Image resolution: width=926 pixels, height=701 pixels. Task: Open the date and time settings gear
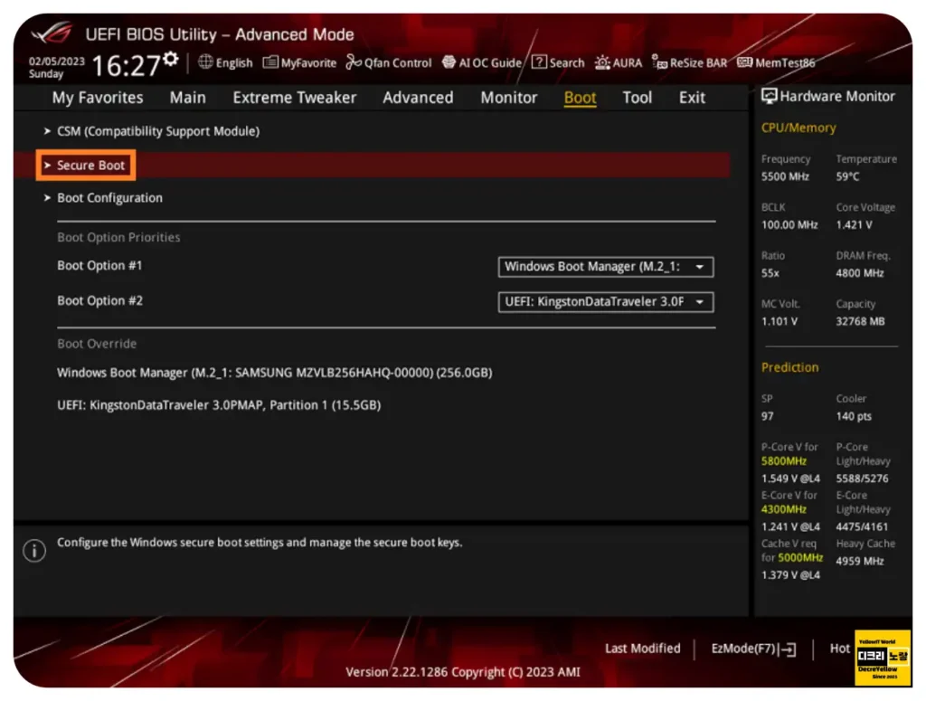[x=171, y=59]
